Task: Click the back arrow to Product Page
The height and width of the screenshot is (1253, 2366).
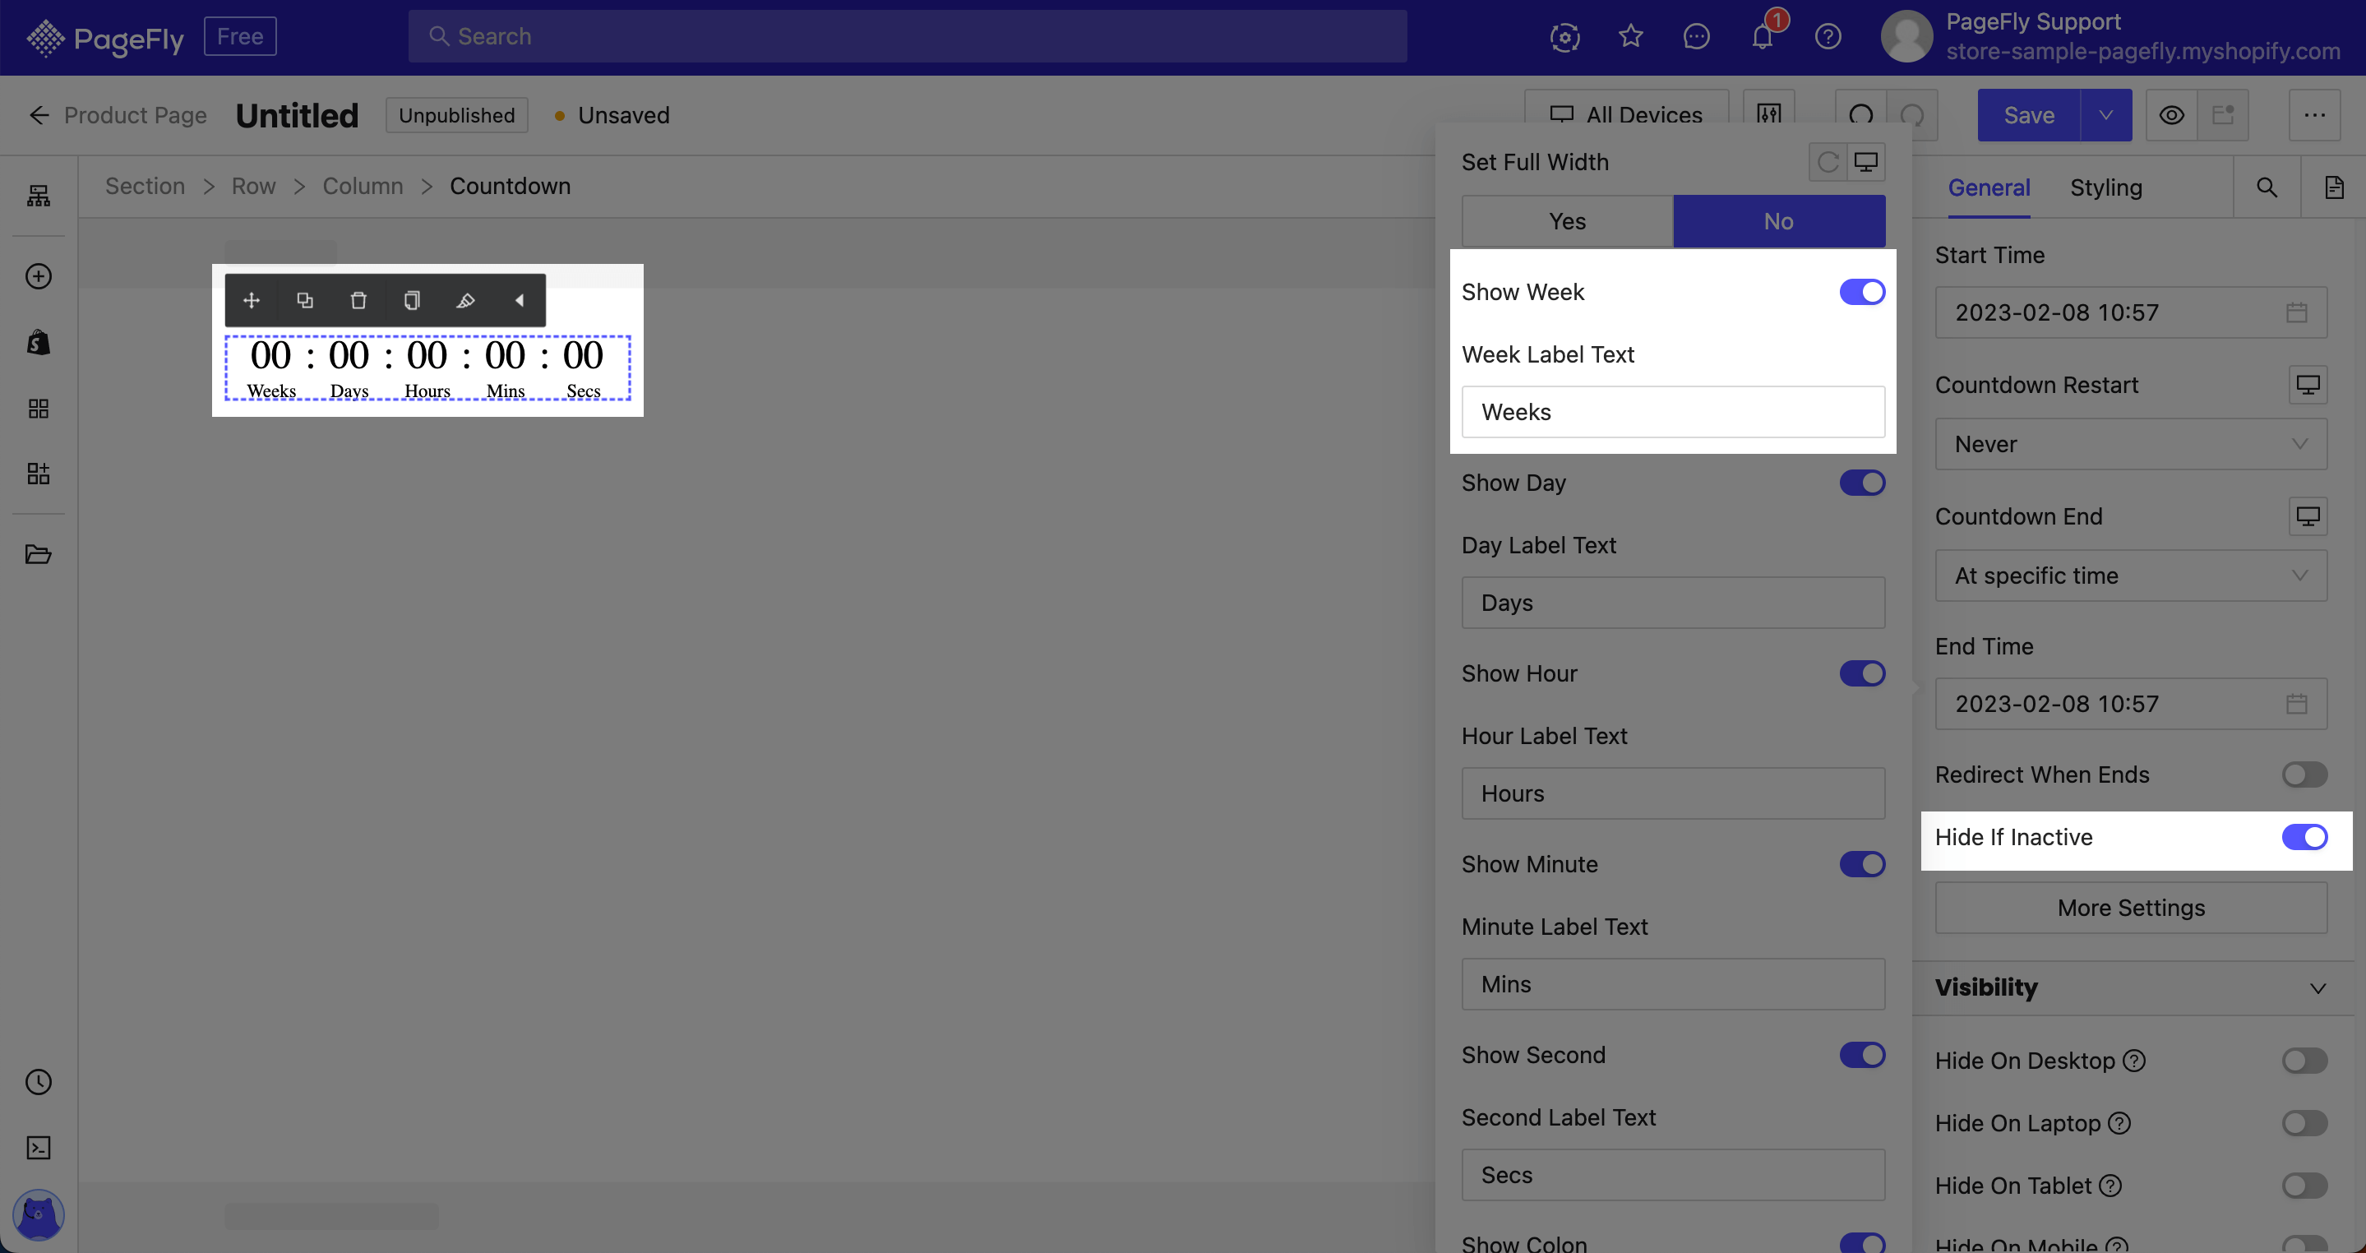Action: click(39, 116)
